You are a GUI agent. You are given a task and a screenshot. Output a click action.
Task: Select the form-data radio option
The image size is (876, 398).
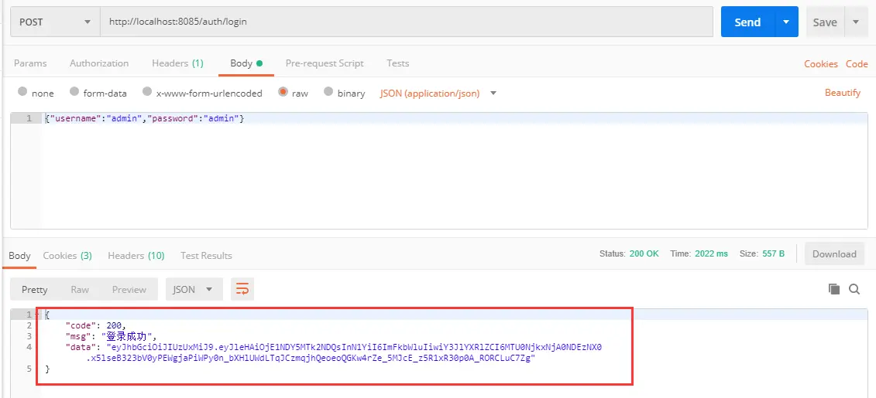click(74, 92)
